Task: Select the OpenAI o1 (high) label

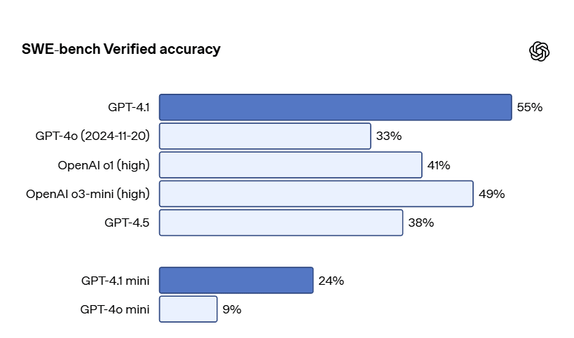Action: pos(104,165)
